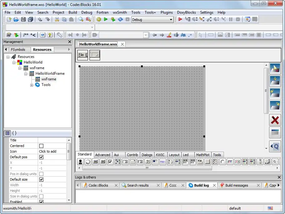The image size is (285, 214).
Task: Uncheck the Default pos checkbox
Action: (41, 157)
